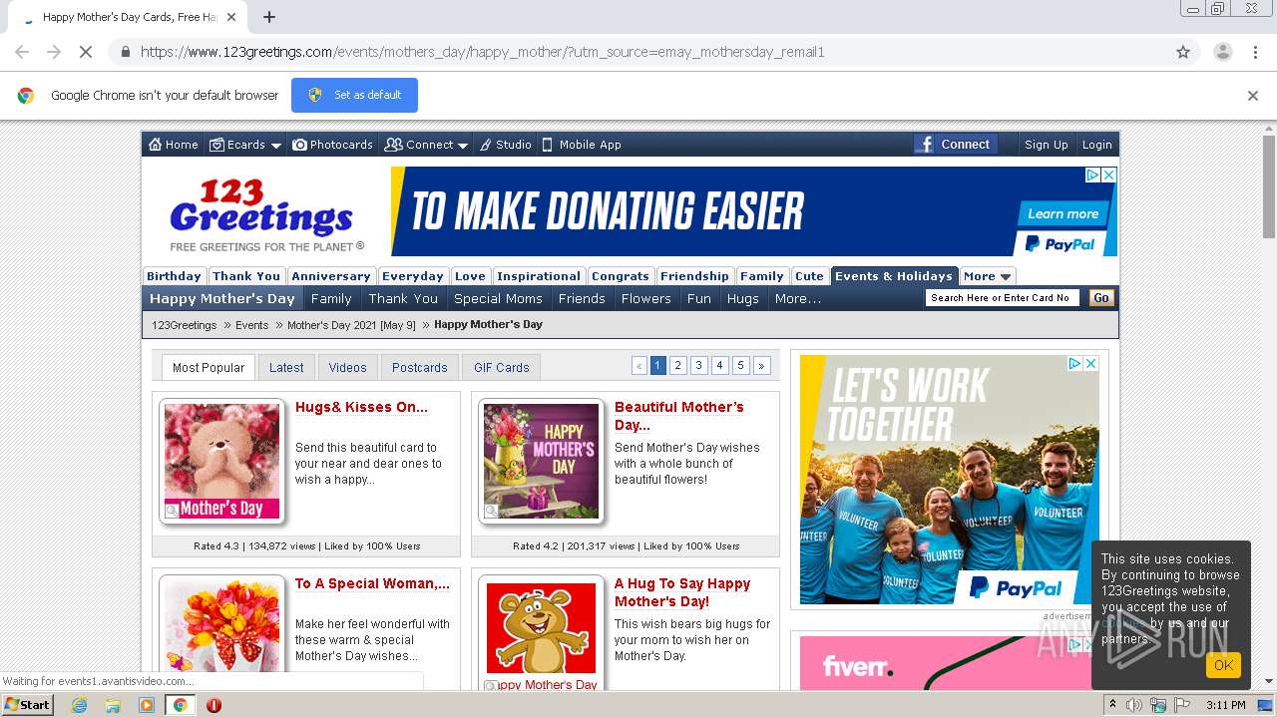Close the PayPal banner ad
Viewport: 1277px width, 718px height.
pyautogui.click(x=1108, y=175)
